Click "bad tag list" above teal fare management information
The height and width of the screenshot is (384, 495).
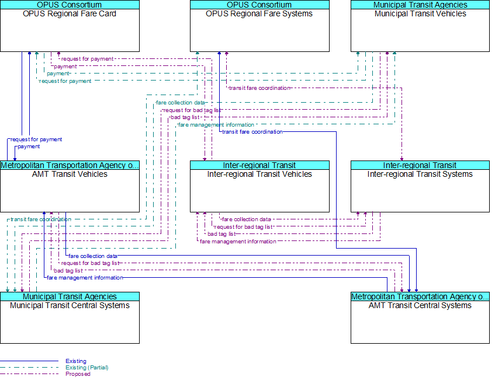click(x=185, y=117)
